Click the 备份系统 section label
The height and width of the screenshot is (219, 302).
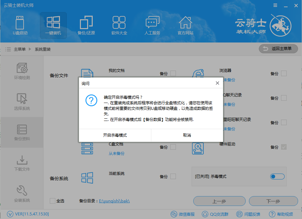coord(59,178)
